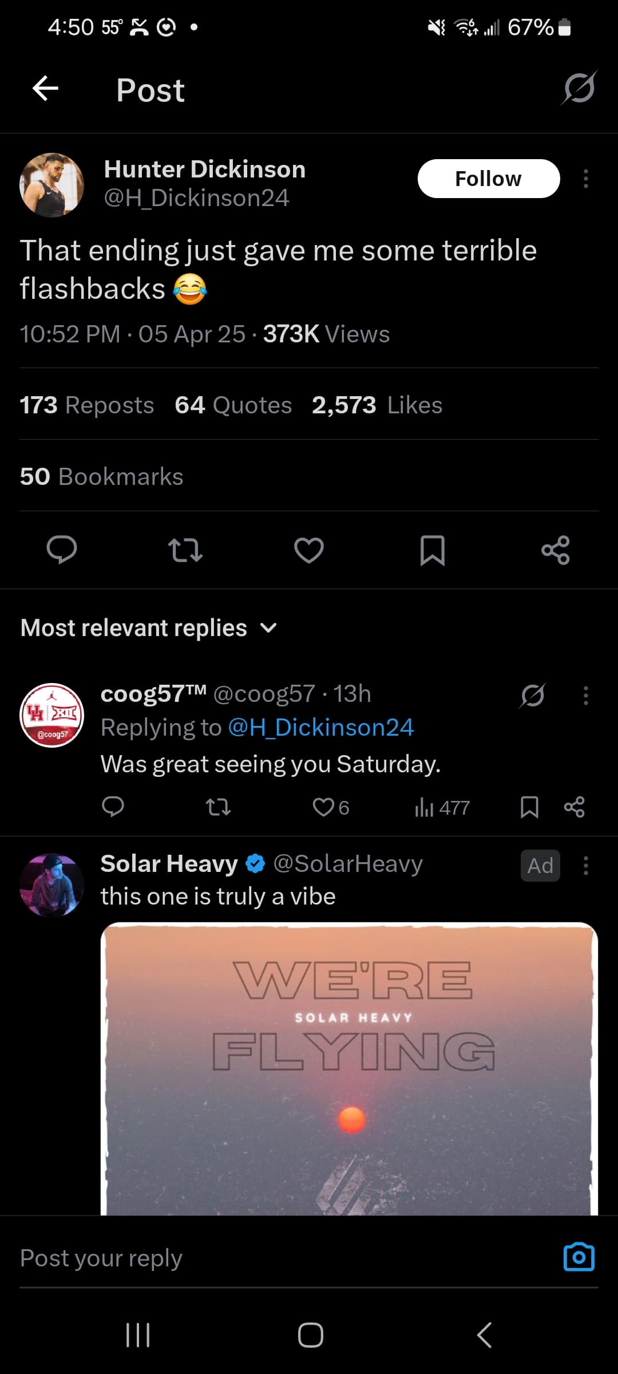Reply to Hunter Dickinson's post via comment icon

[62, 550]
